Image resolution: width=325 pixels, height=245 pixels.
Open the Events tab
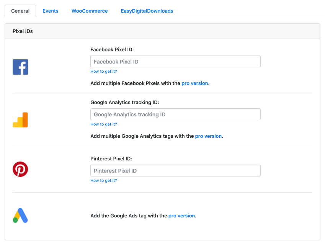[51, 11]
